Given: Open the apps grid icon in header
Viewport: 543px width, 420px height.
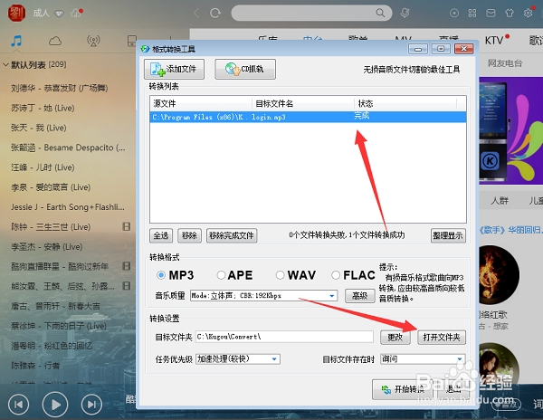Looking at the screenshot, I should point(472,14).
